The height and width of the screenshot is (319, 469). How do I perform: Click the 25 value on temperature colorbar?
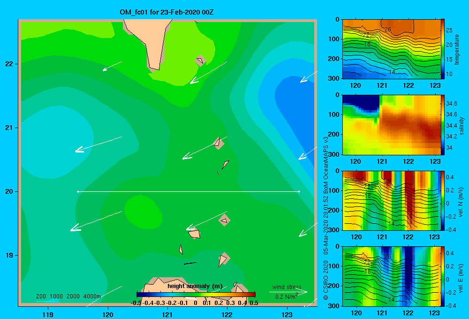449,30
